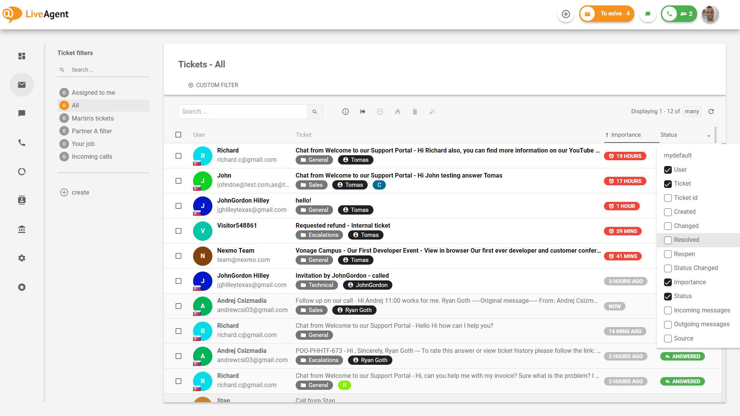Click the transfer arrow icon in toolbar
Image resolution: width=740 pixels, height=416 pixels.
[363, 112]
